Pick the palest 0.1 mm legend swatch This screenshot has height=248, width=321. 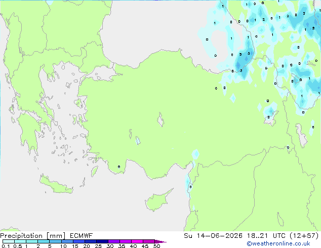9,241
